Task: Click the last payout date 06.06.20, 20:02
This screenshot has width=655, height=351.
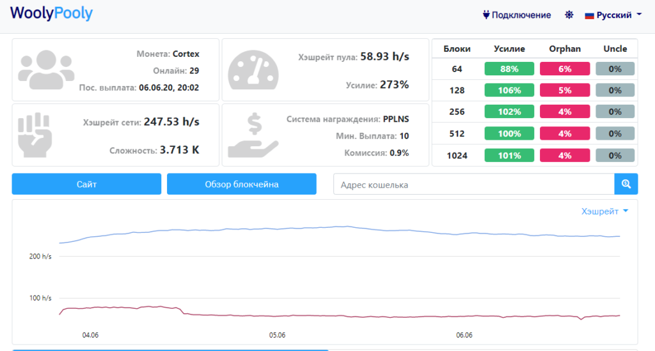Action: pyautogui.click(x=169, y=87)
